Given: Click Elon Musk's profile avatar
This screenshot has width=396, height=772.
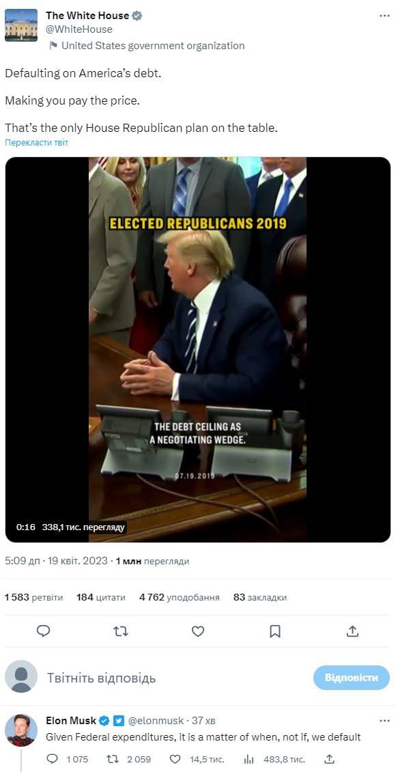Looking at the screenshot, I should (21, 730).
